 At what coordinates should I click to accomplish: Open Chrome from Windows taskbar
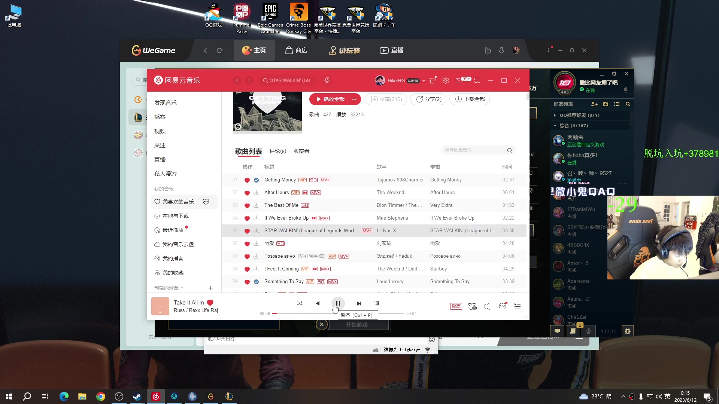pos(101,397)
